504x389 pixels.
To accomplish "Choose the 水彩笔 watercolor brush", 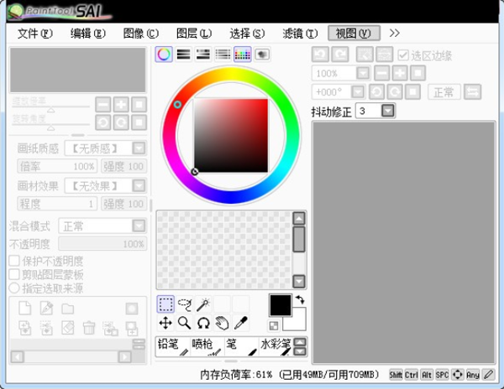I will tap(276, 345).
